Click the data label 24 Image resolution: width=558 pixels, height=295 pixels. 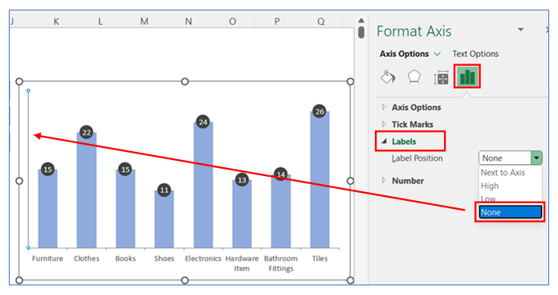(x=203, y=122)
